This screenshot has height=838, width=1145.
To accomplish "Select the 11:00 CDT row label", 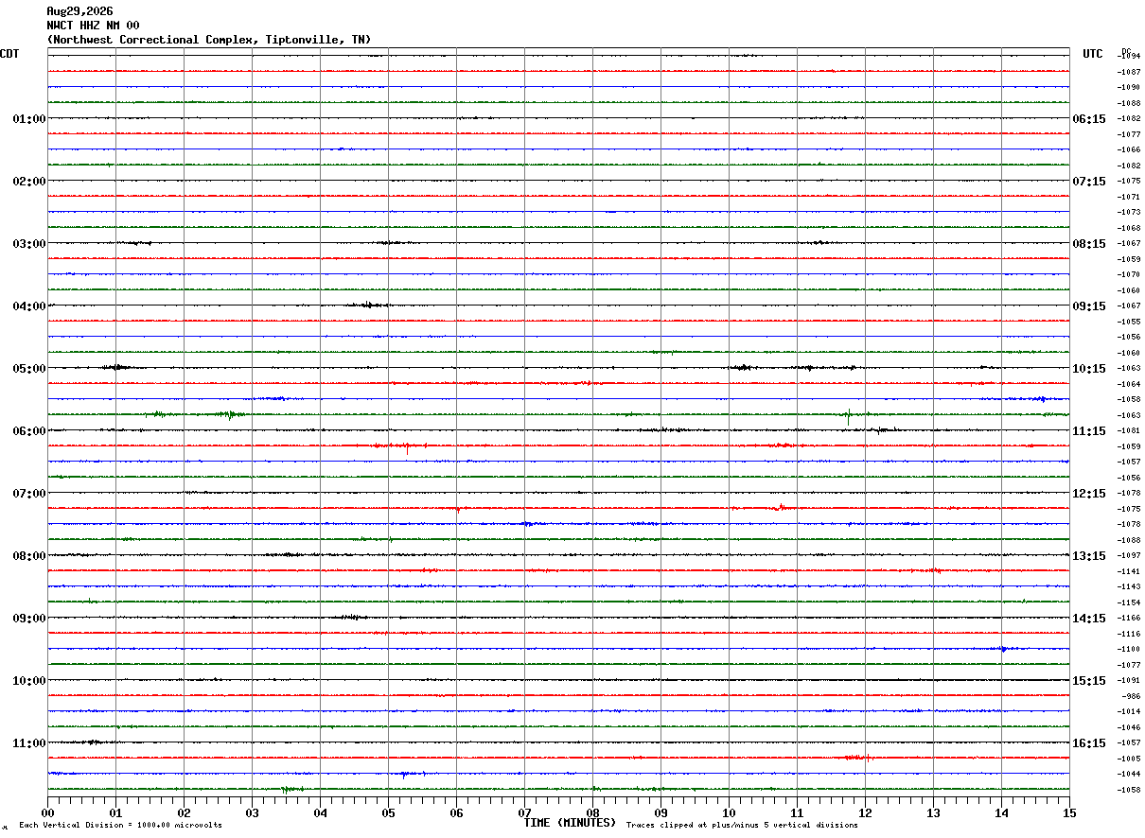I will (x=29, y=743).
